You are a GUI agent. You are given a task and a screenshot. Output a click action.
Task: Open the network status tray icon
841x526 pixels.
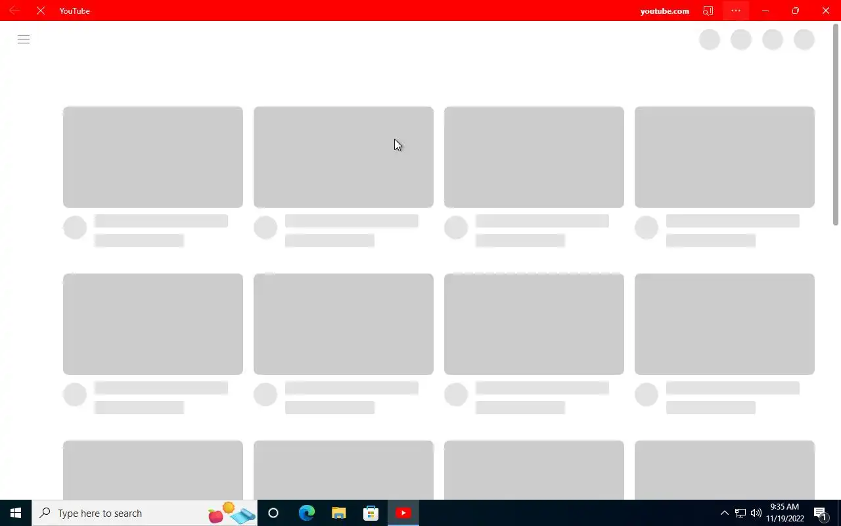[740, 513]
